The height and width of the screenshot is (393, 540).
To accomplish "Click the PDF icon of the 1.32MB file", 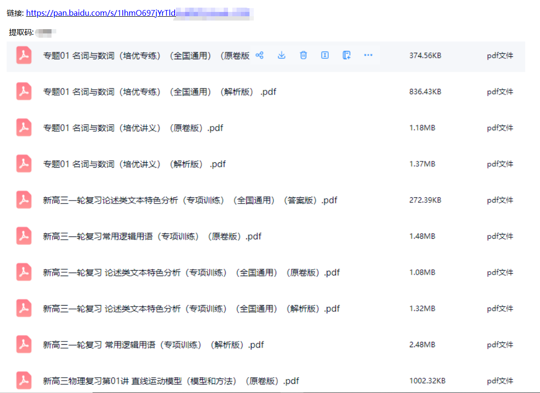I will [24, 308].
